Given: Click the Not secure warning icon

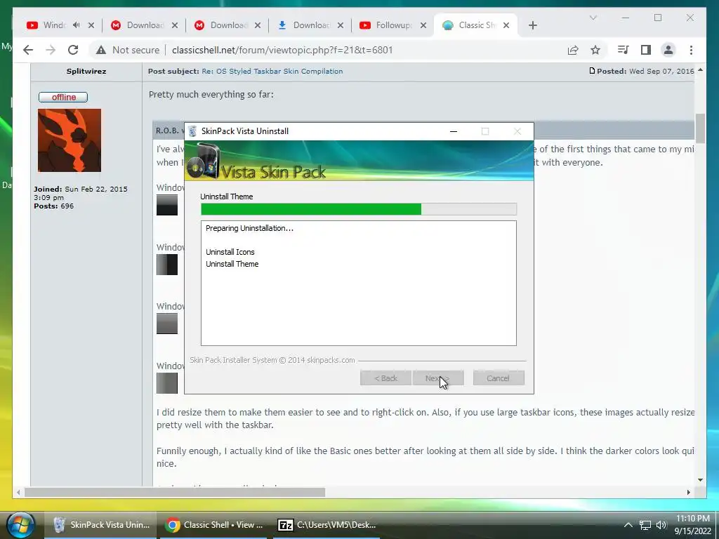Looking at the screenshot, I should (x=101, y=50).
